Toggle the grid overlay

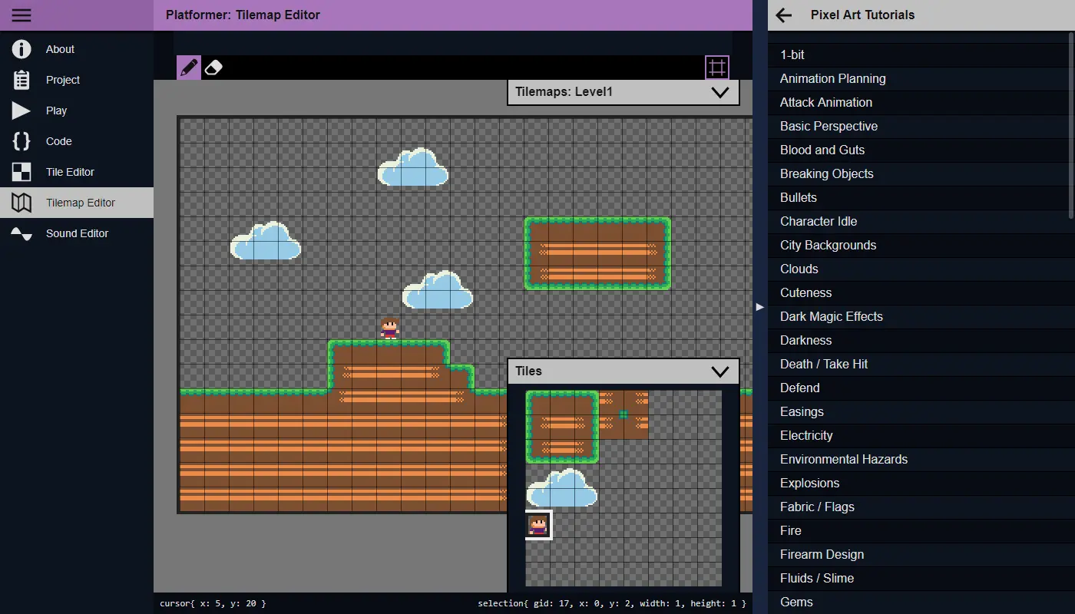pyautogui.click(x=717, y=68)
